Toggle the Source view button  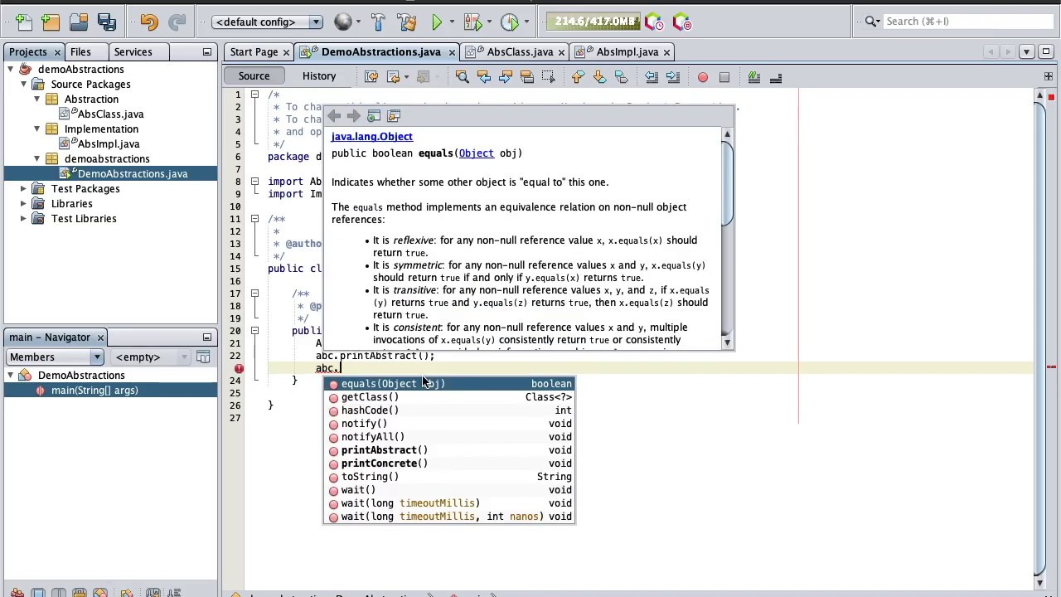tap(254, 76)
